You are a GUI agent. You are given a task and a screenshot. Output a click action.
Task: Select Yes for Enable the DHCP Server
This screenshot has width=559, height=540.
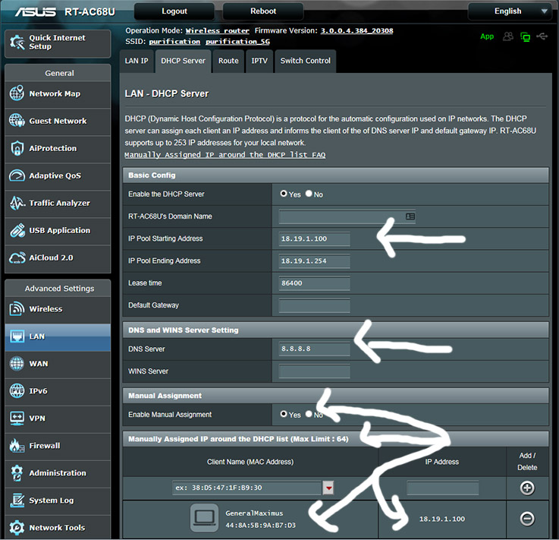(284, 194)
